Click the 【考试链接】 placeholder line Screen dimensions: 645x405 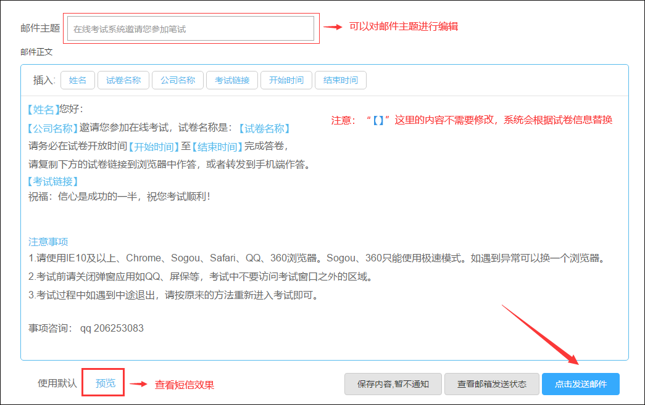click(x=54, y=181)
